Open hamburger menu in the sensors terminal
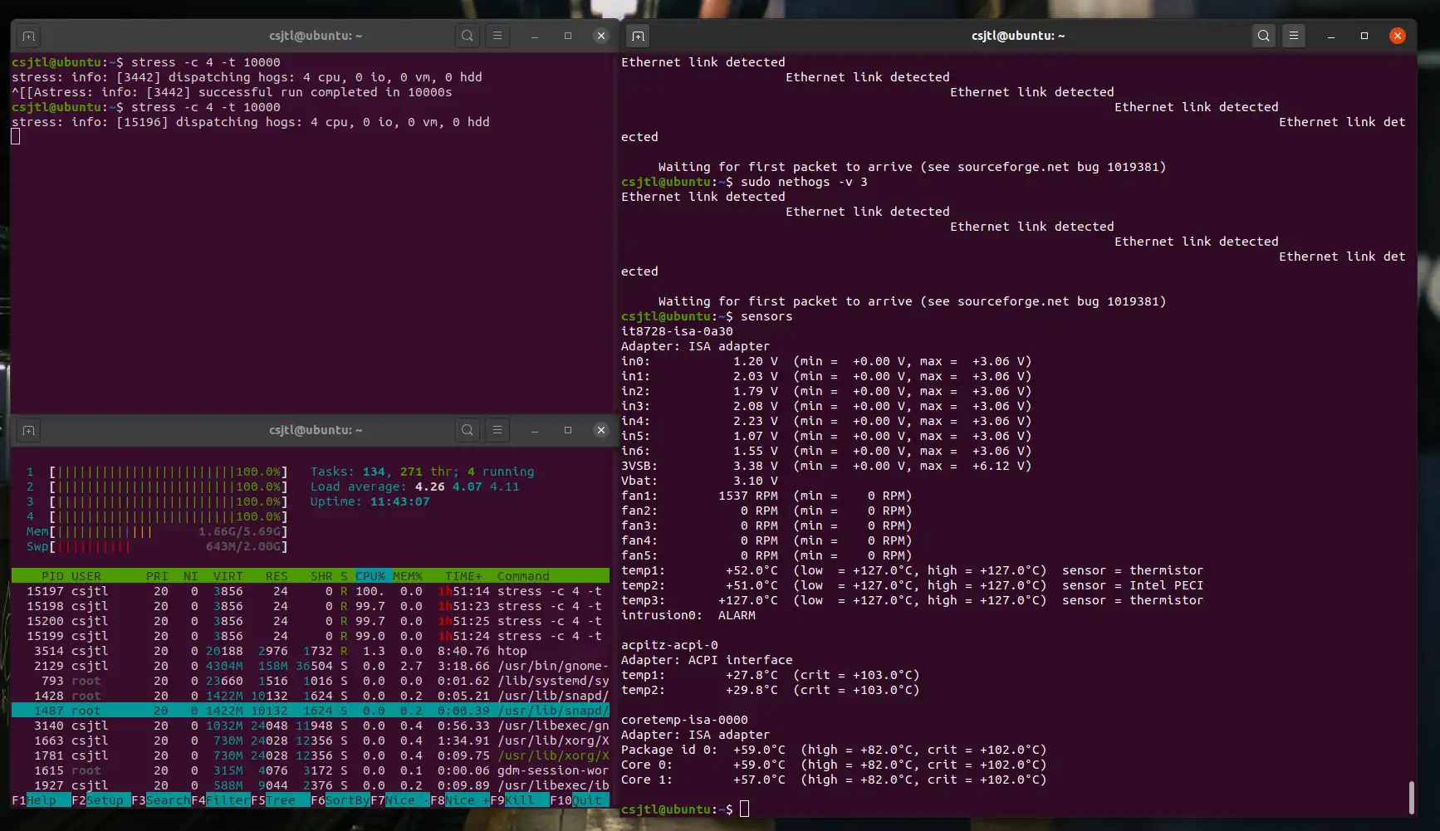 coord(1293,36)
